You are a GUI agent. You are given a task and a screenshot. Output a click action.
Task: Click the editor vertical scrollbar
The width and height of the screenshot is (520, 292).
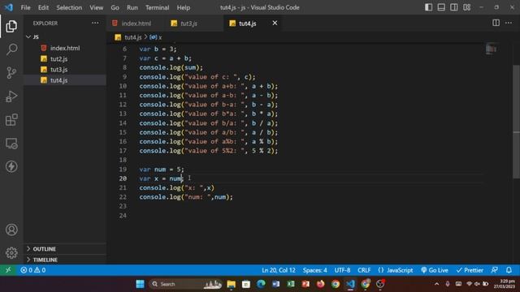(516, 122)
